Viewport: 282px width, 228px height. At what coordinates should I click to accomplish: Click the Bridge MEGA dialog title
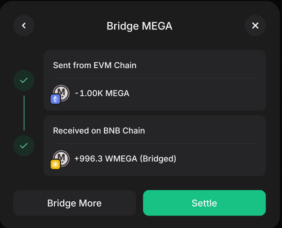[x=139, y=26]
